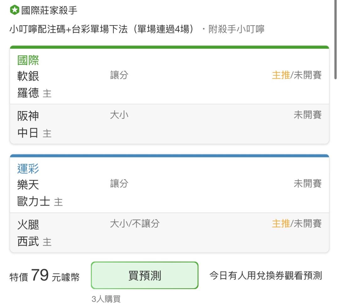Click the 今日有人用兌換券觀看預測 notice
Viewport: 339px width, 308px height.
(266, 276)
